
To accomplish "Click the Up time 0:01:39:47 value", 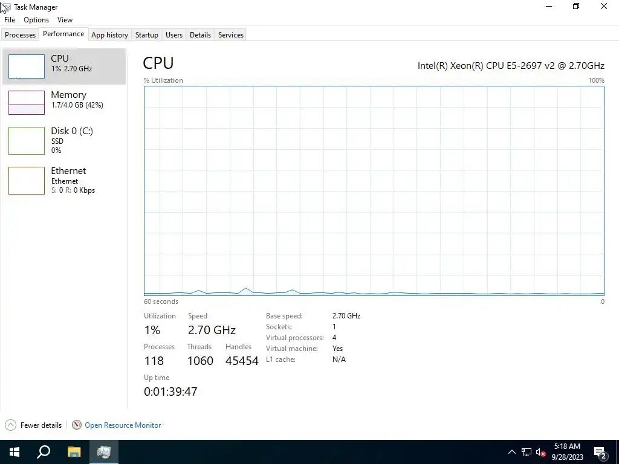I will 170,391.
